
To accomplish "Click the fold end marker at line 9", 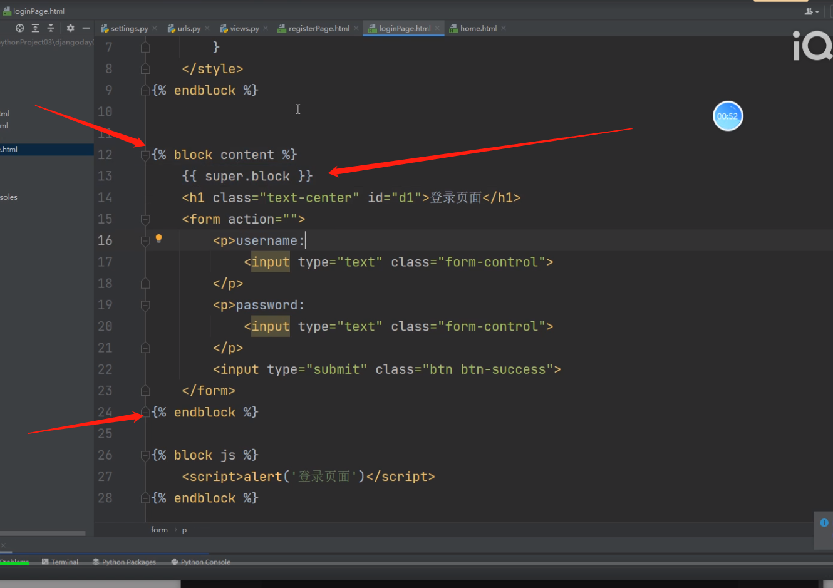I will pos(145,90).
